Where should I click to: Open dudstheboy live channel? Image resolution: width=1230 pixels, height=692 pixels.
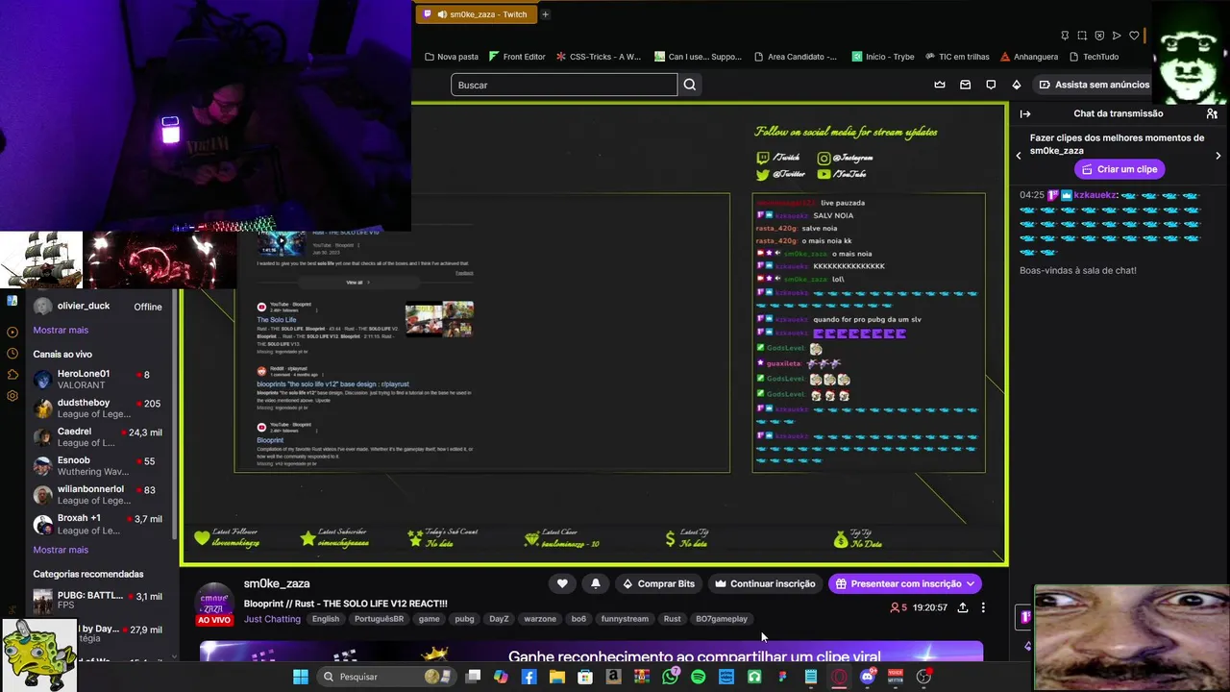pos(98,408)
